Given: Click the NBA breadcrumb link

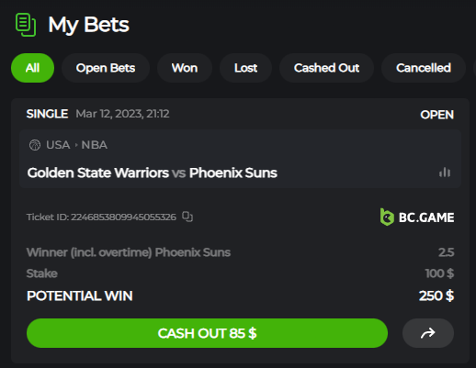Looking at the screenshot, I should tap(94, 145).
